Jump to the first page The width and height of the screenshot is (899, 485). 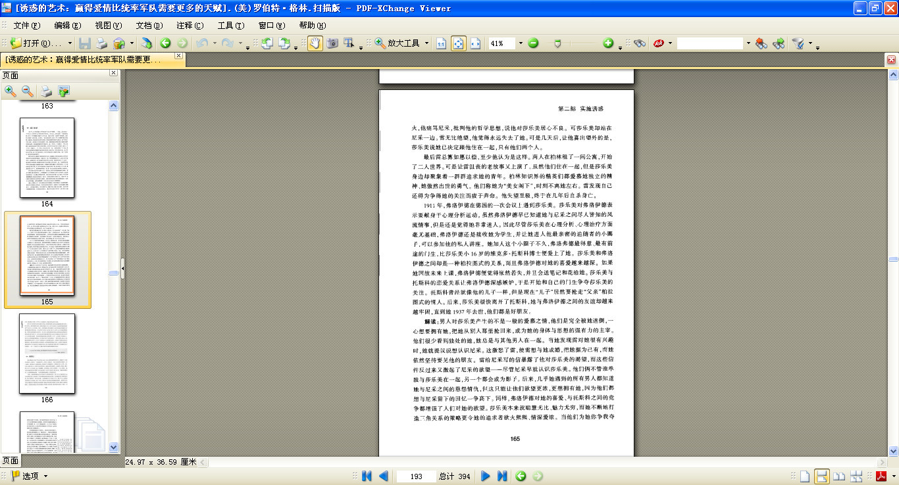367,476
